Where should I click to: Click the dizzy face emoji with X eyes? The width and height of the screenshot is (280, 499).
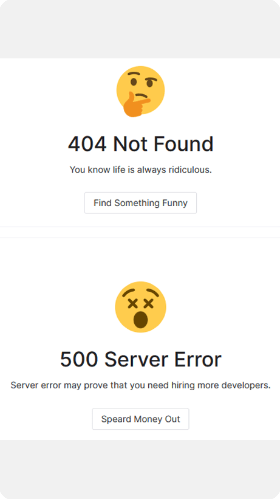[x=140, y=307]
